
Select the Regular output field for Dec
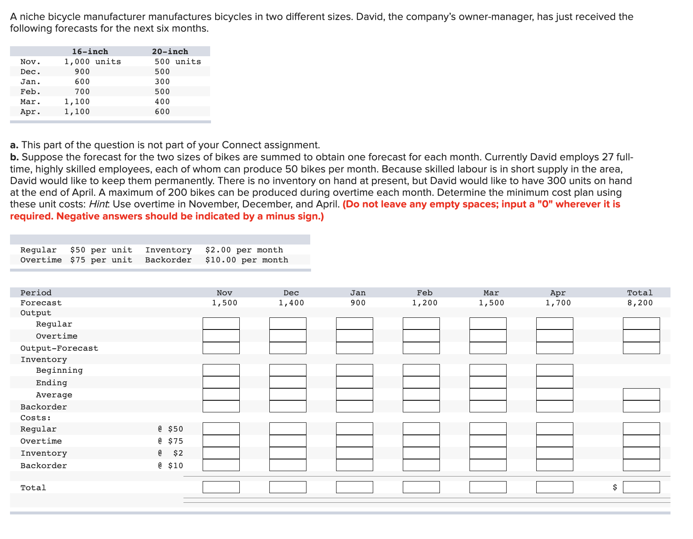tap(288, 324)
